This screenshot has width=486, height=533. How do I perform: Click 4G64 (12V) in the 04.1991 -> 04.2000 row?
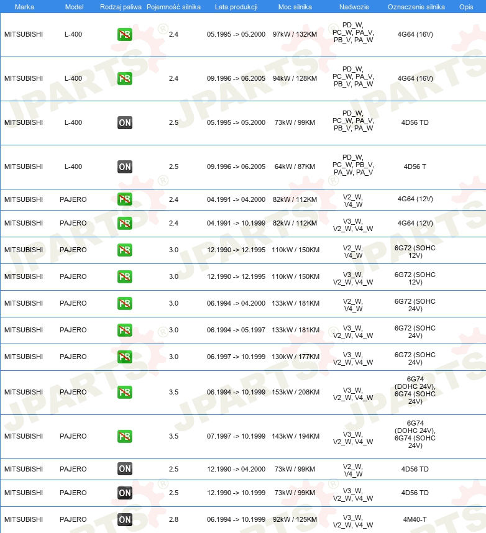pos(415,199)
